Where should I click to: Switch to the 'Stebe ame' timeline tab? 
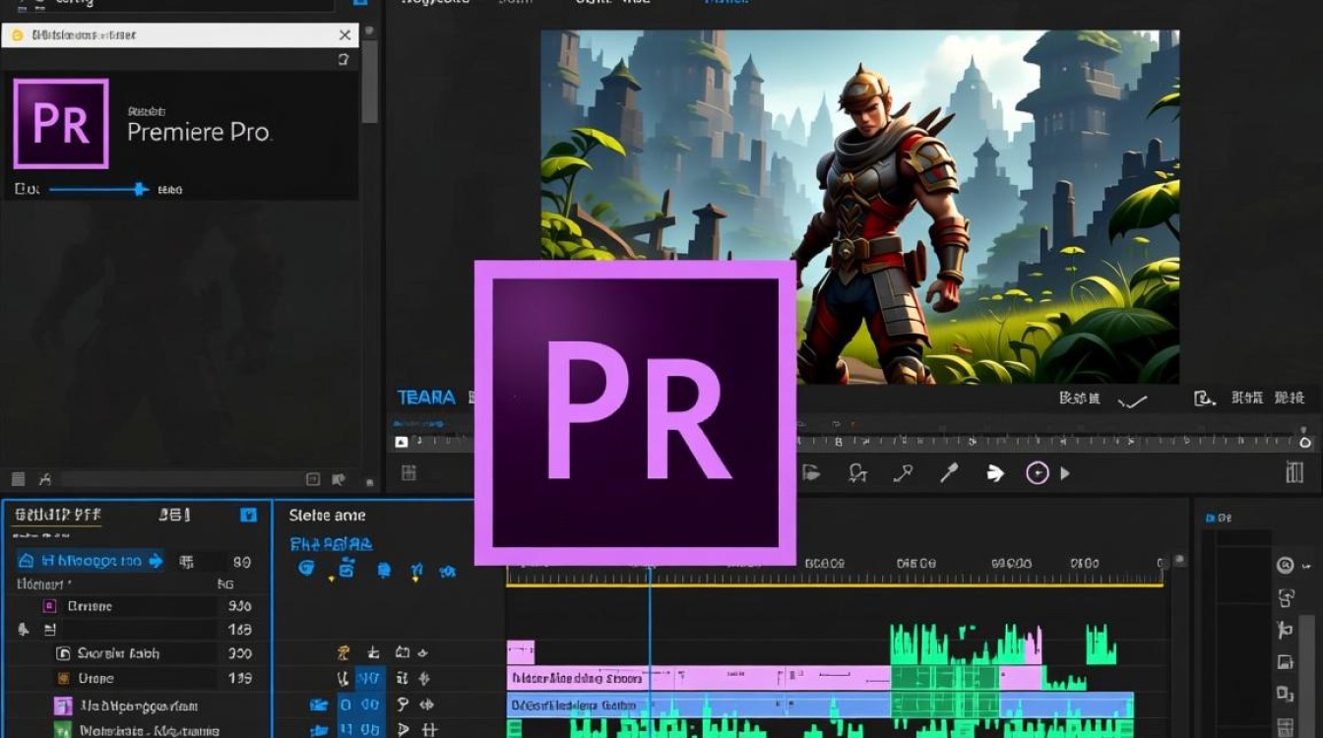(x=327, y=515)
